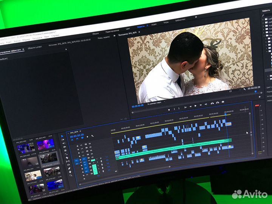Export frame with the camera icon
This screenshot has height=204, width=272.
tap(223, 102)
